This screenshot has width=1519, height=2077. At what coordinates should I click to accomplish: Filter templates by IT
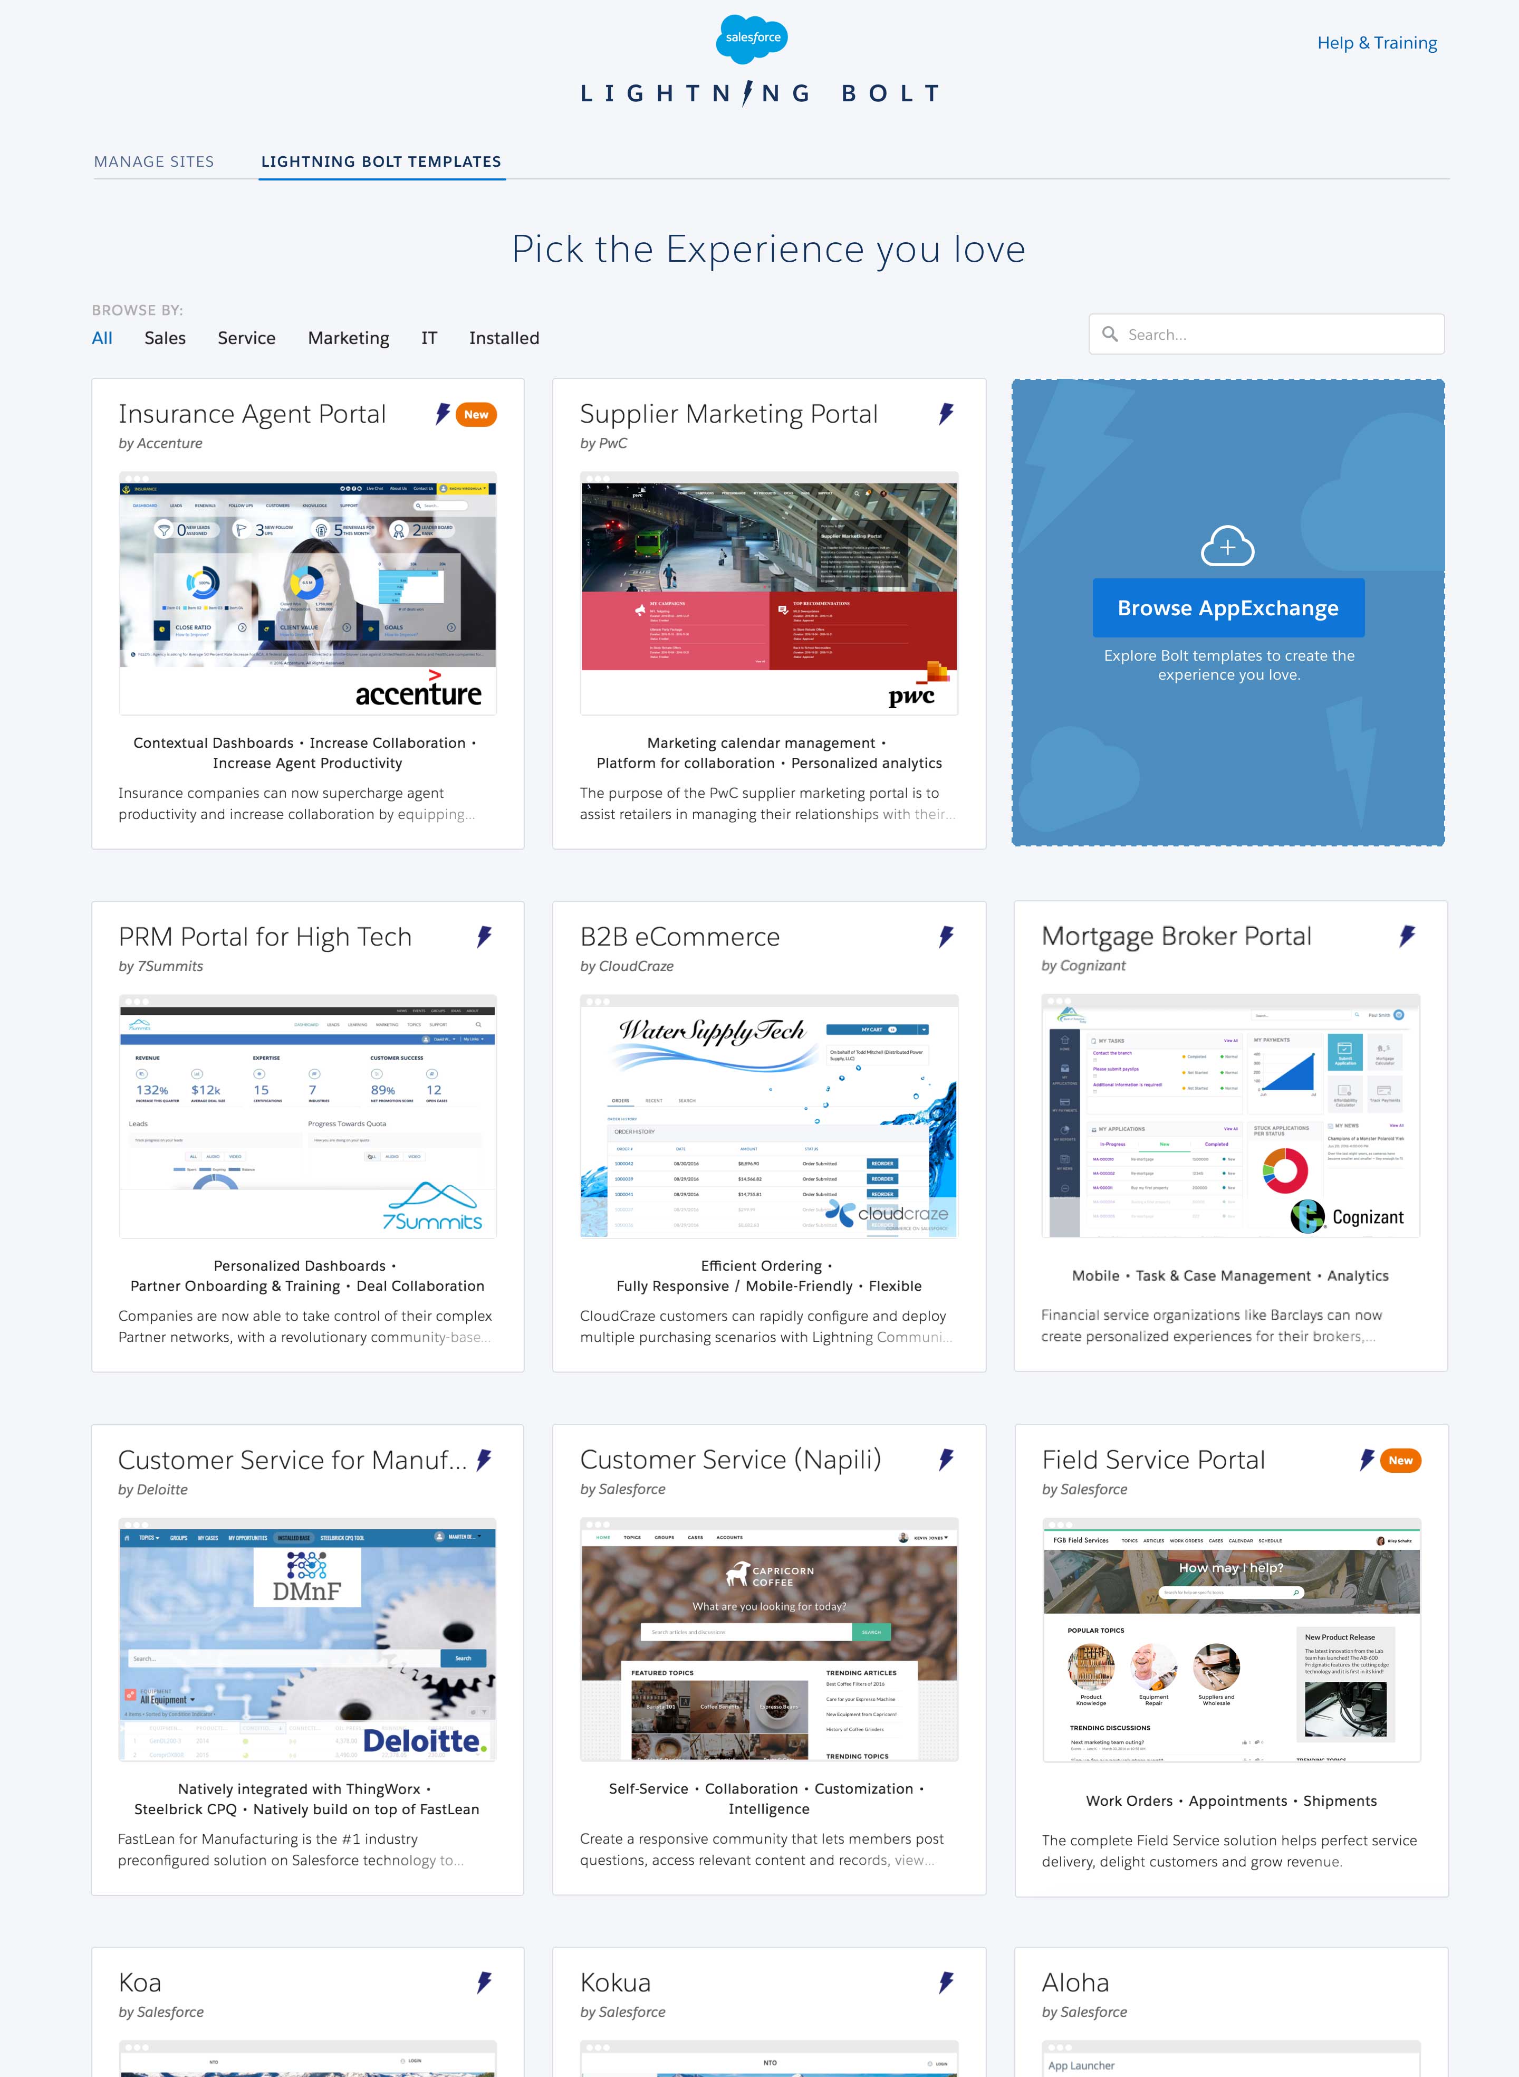(x=429, y=338)
